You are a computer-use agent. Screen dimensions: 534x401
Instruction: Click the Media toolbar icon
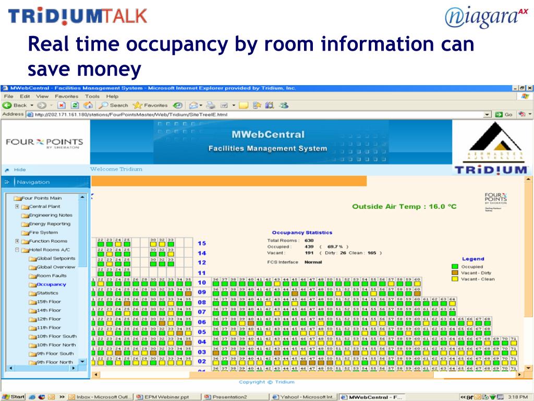click(178, 105)
